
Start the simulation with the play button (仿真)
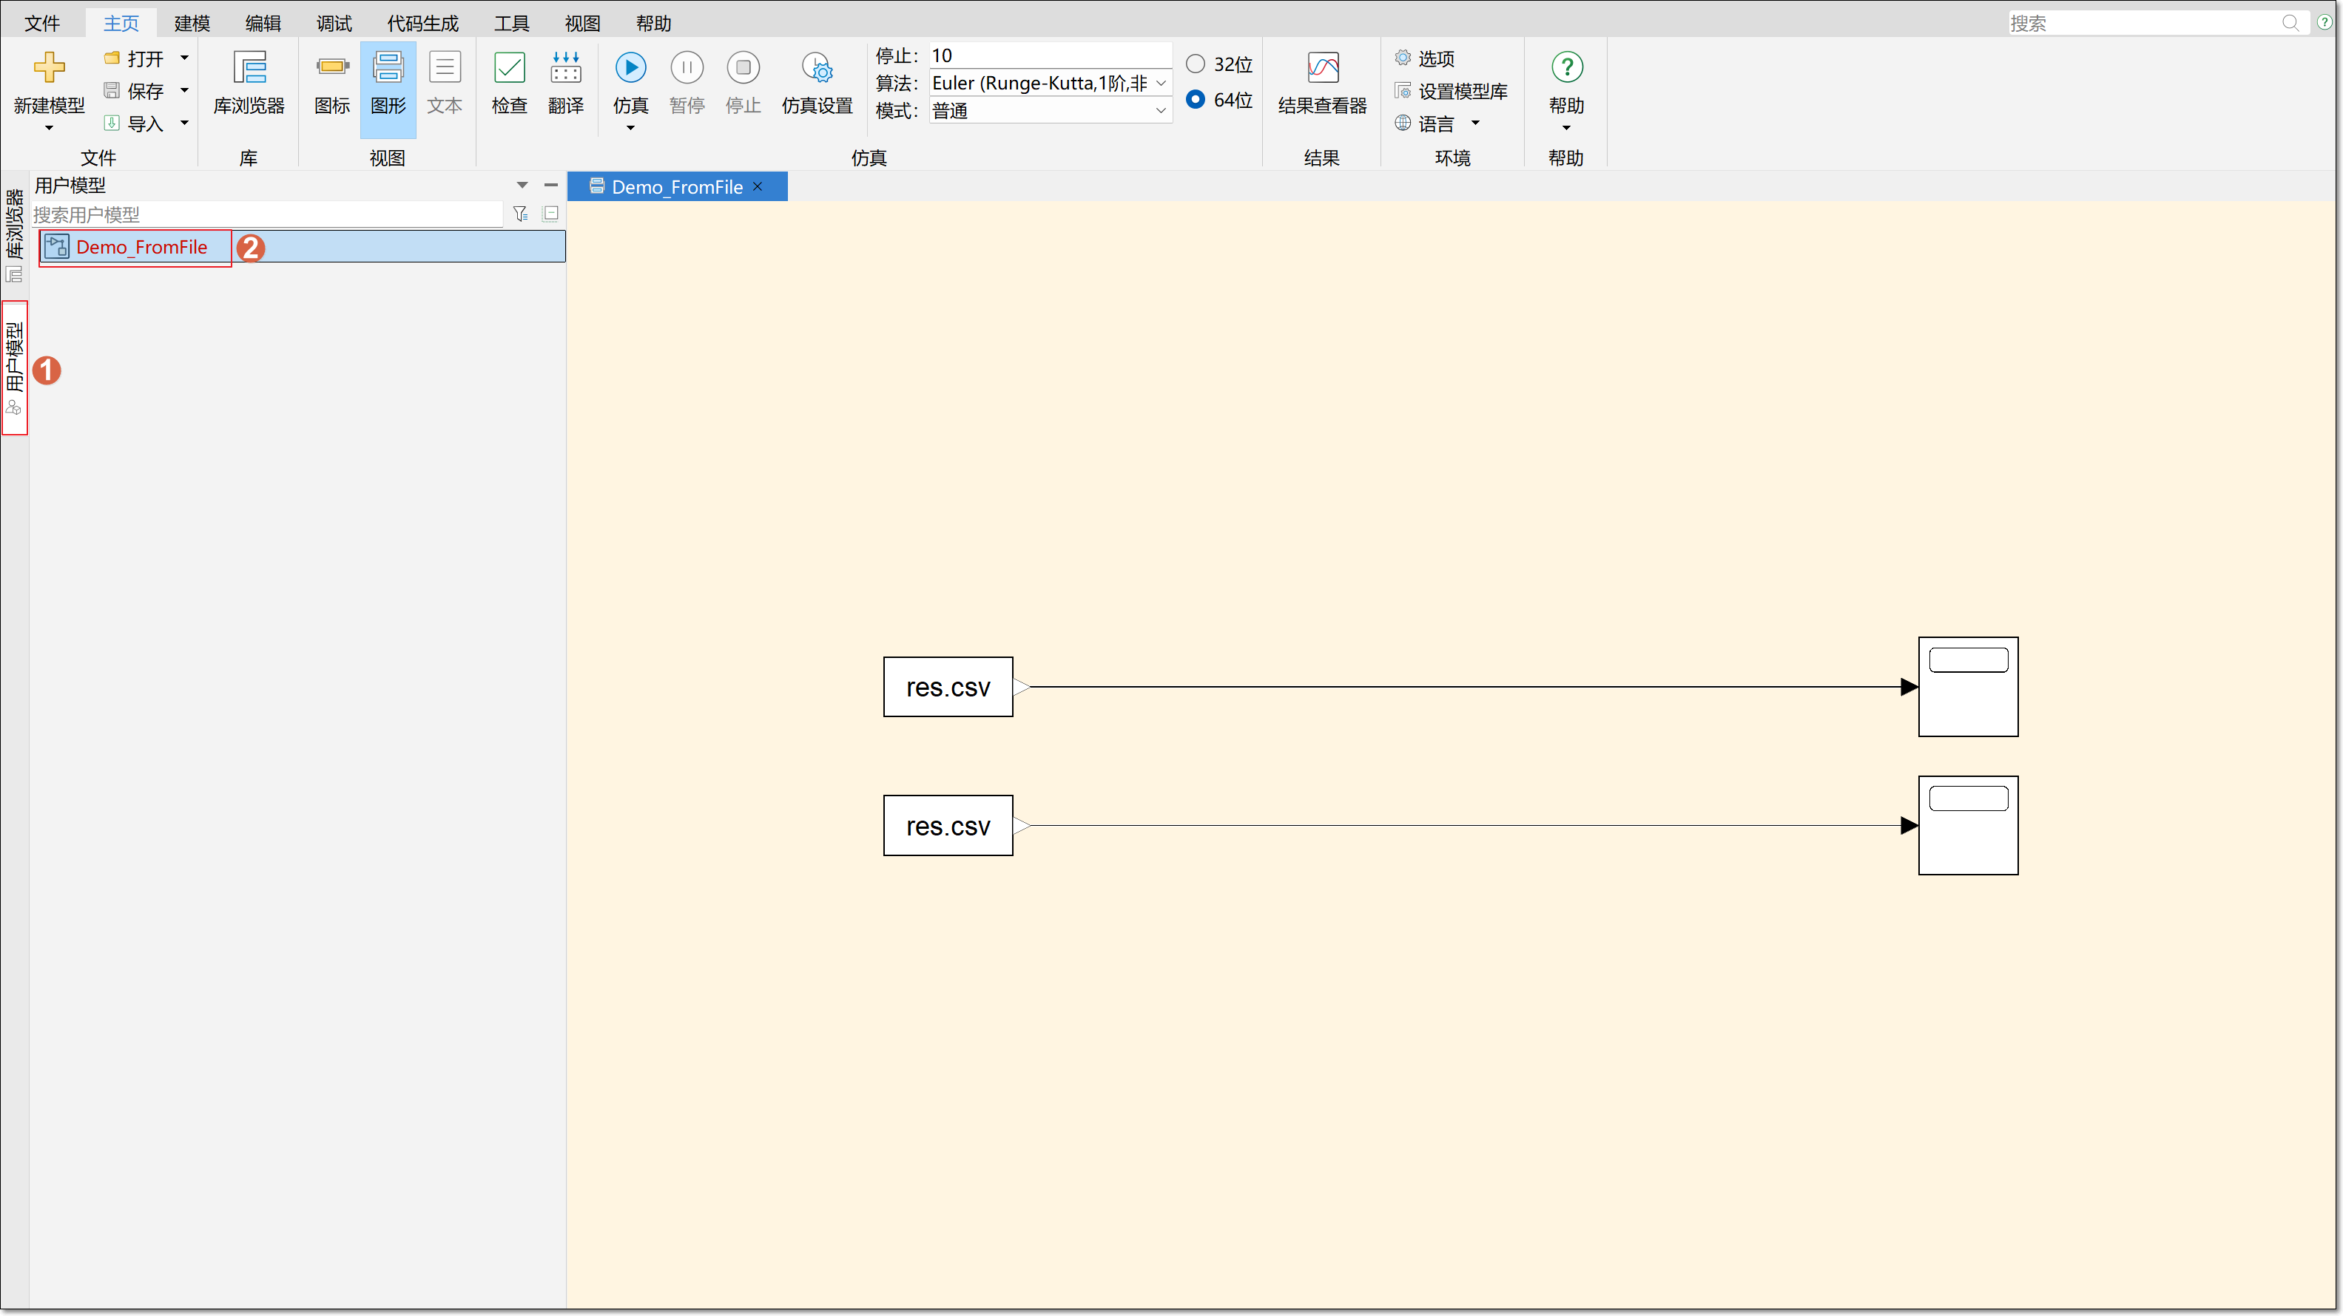(x=630, y=68)
